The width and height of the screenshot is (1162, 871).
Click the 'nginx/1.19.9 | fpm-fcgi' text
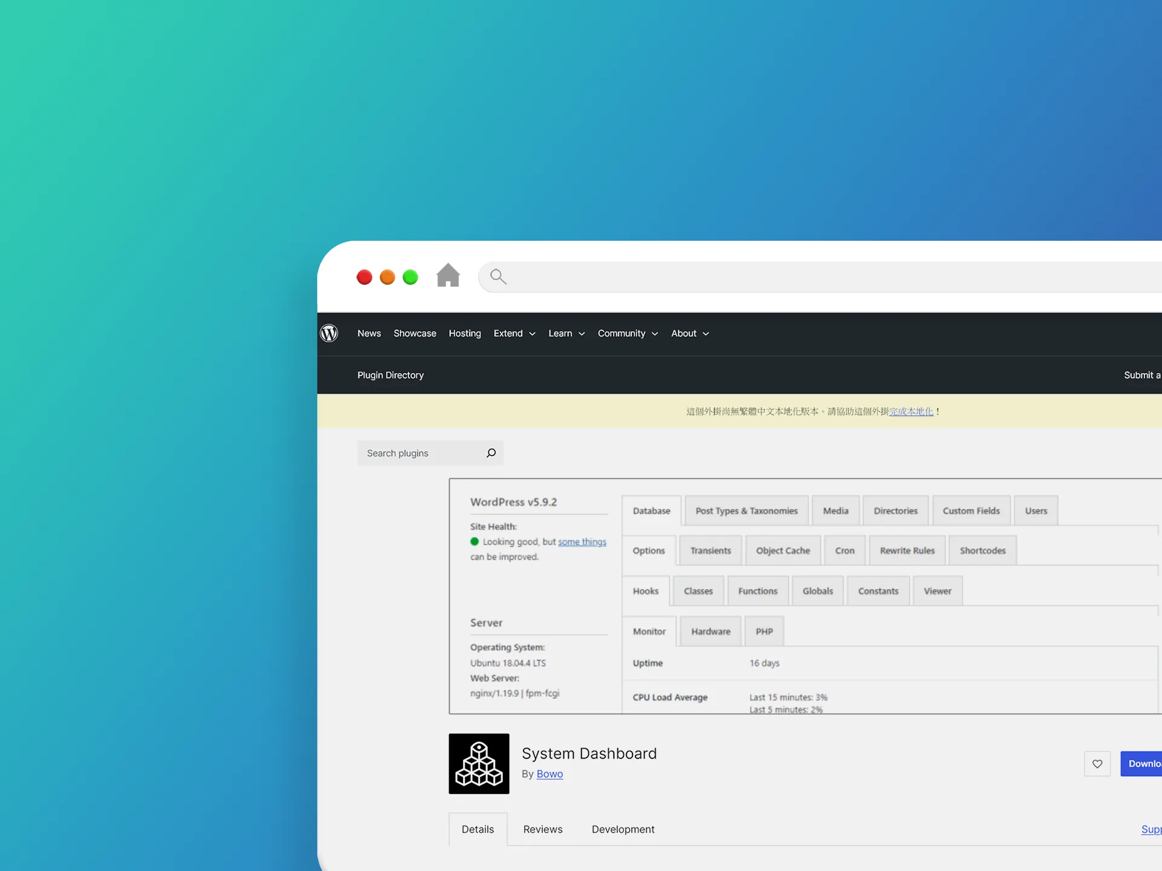(x=514, y=693)
